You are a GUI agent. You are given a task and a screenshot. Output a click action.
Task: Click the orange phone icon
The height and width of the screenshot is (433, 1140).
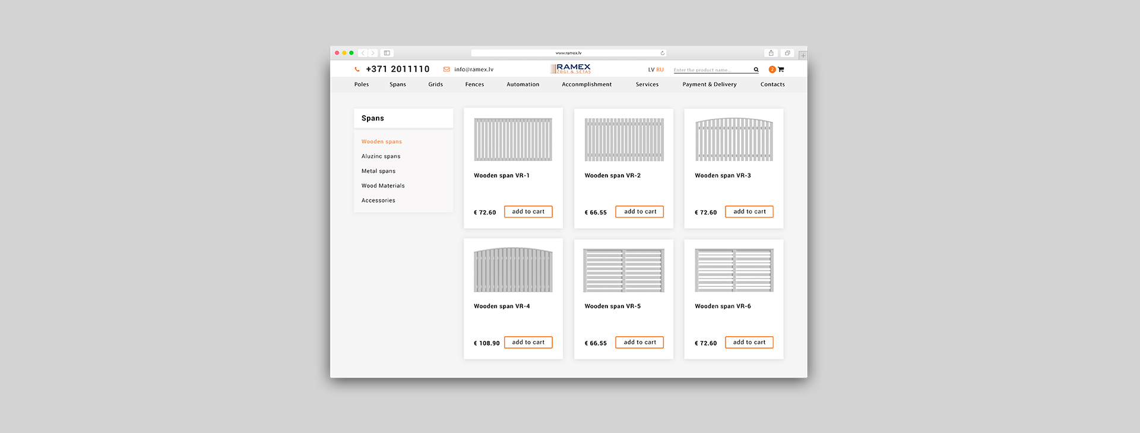pyautogui.click(x=357, y=69)
